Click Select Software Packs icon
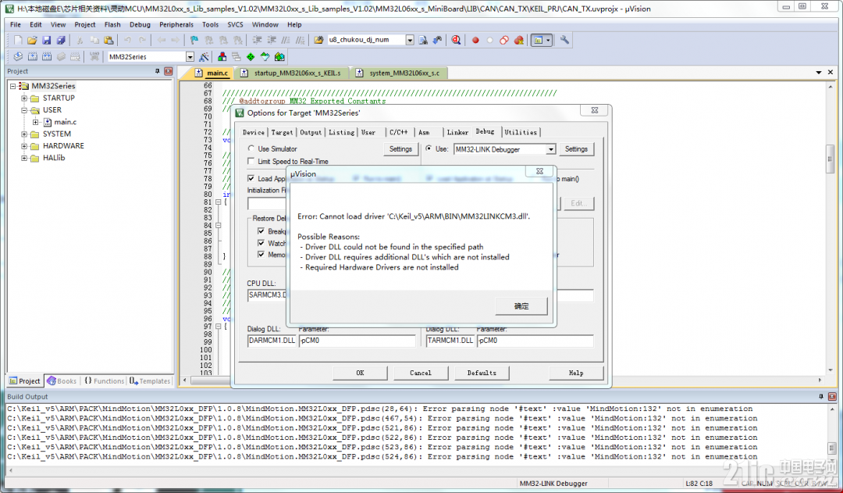The image size is (843, 493). click(x=265, y=56)
